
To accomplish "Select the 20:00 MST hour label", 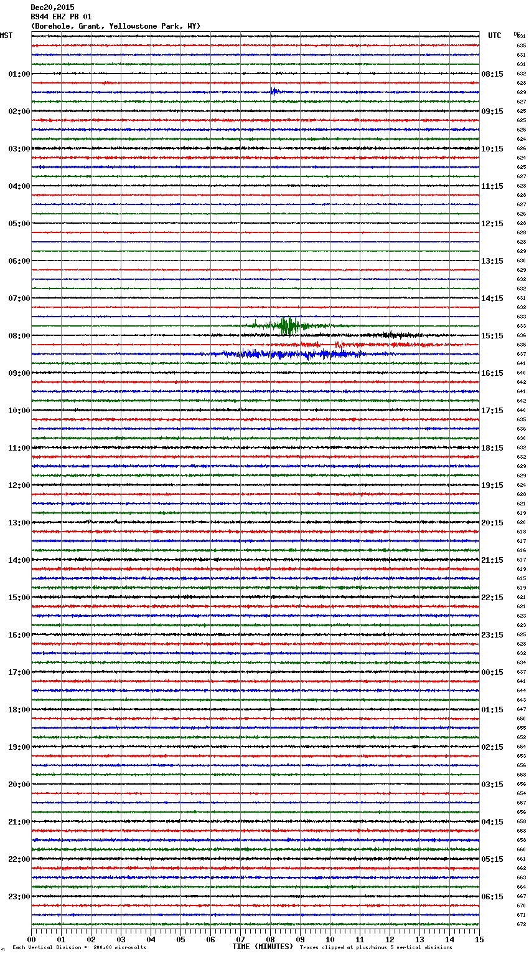I will pyautogui.click(x=19, y=785).
